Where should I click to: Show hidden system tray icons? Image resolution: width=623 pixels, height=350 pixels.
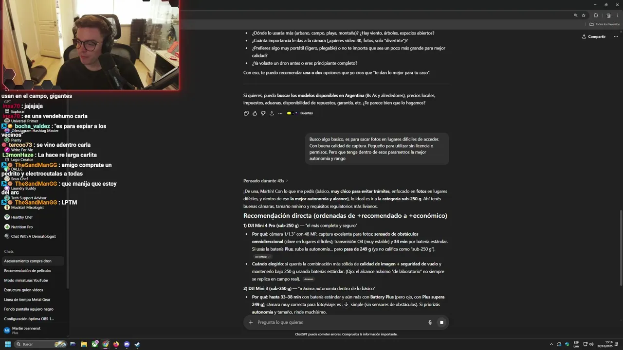tap(551, 344)
